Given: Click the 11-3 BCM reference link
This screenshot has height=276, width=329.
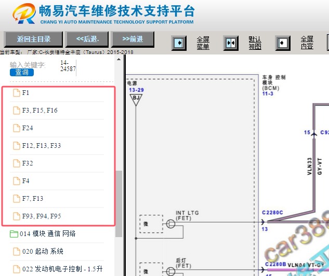Looking at the screenshot, I should 268,93.
